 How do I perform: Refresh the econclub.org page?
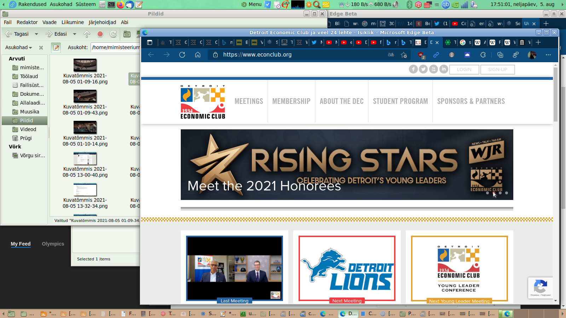click(182, 55)
